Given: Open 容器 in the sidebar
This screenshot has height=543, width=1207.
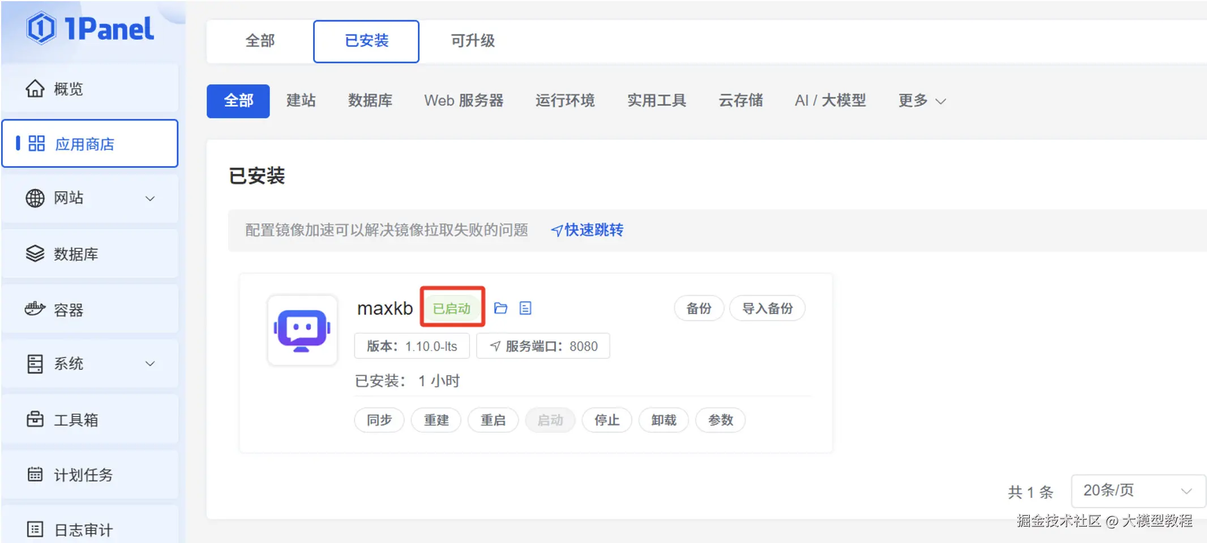Looking at the screenshot, I should [90, 309].
